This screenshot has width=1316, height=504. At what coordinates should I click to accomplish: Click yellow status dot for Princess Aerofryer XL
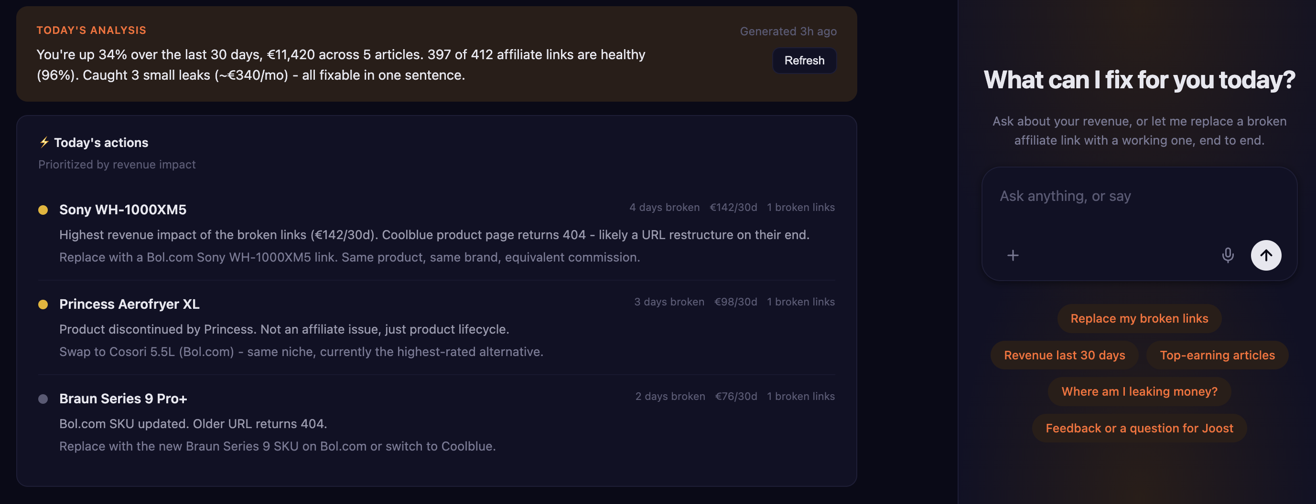pos(43,304)
